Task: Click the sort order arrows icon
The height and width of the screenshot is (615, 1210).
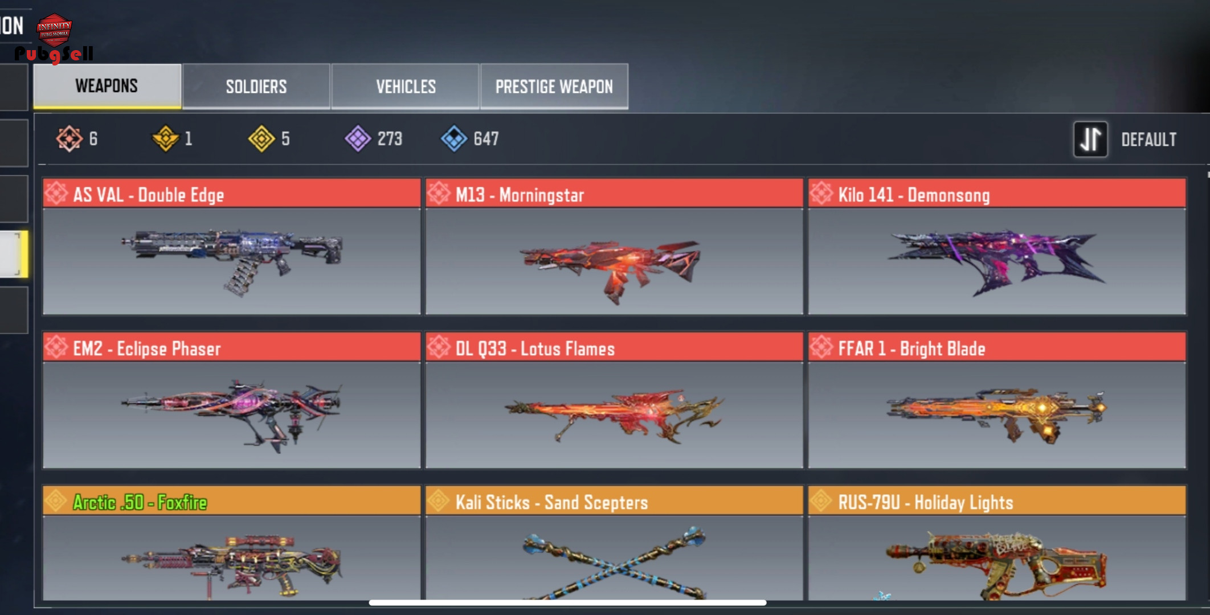Action: (1090, 139)
